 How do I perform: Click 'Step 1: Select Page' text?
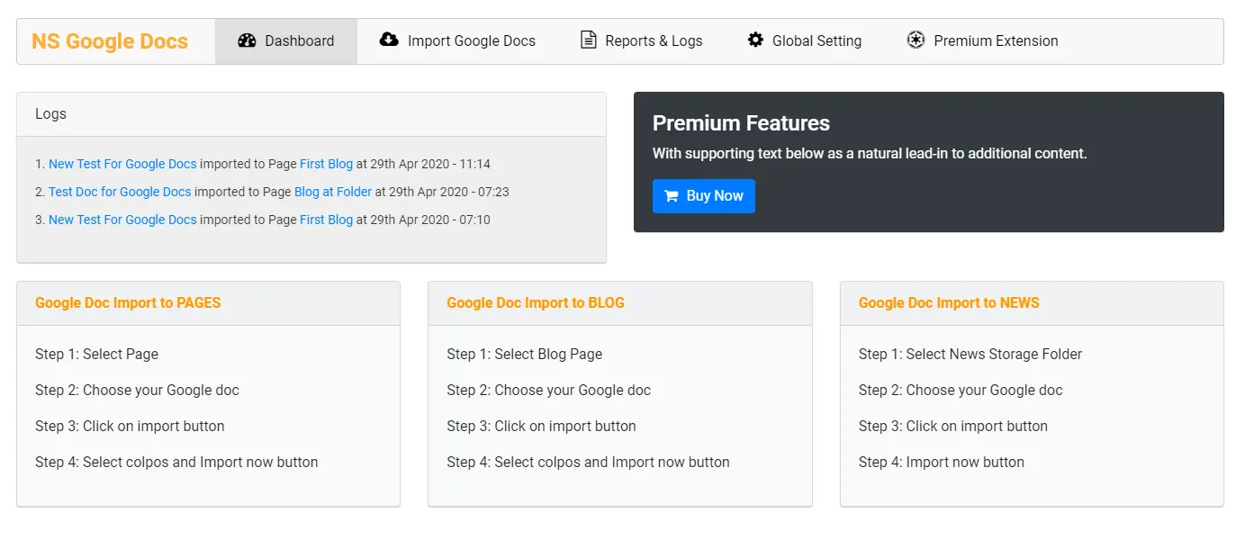96,354
